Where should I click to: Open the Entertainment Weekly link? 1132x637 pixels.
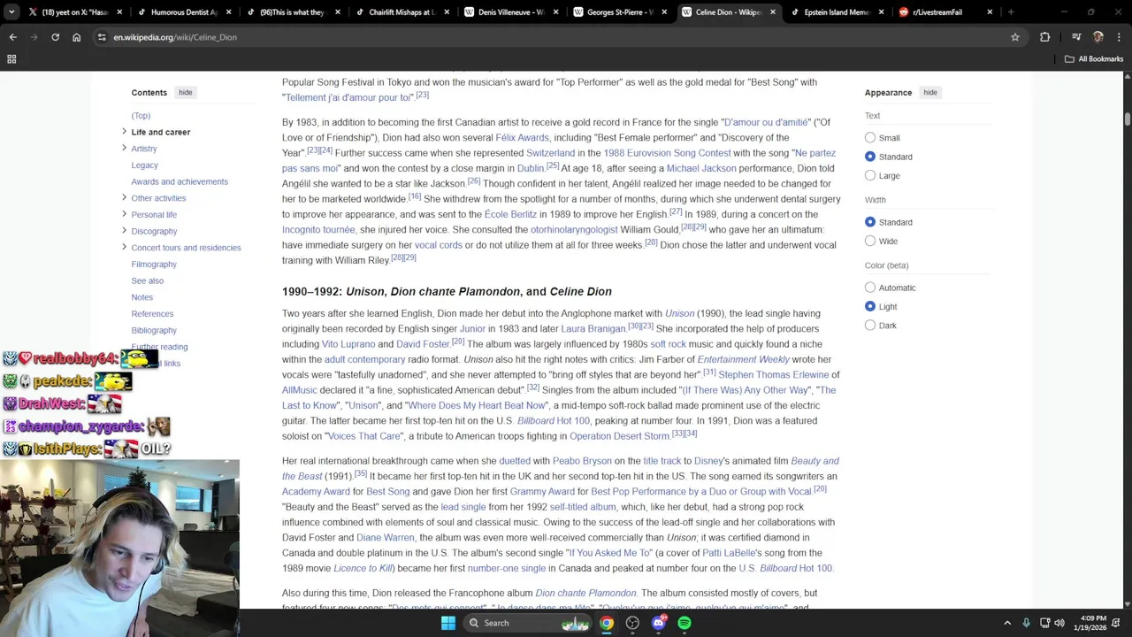743,359
